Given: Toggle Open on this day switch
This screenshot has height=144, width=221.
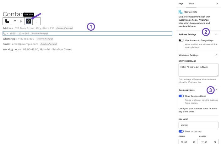Looking at the screenshot, I should click(181, 131).
